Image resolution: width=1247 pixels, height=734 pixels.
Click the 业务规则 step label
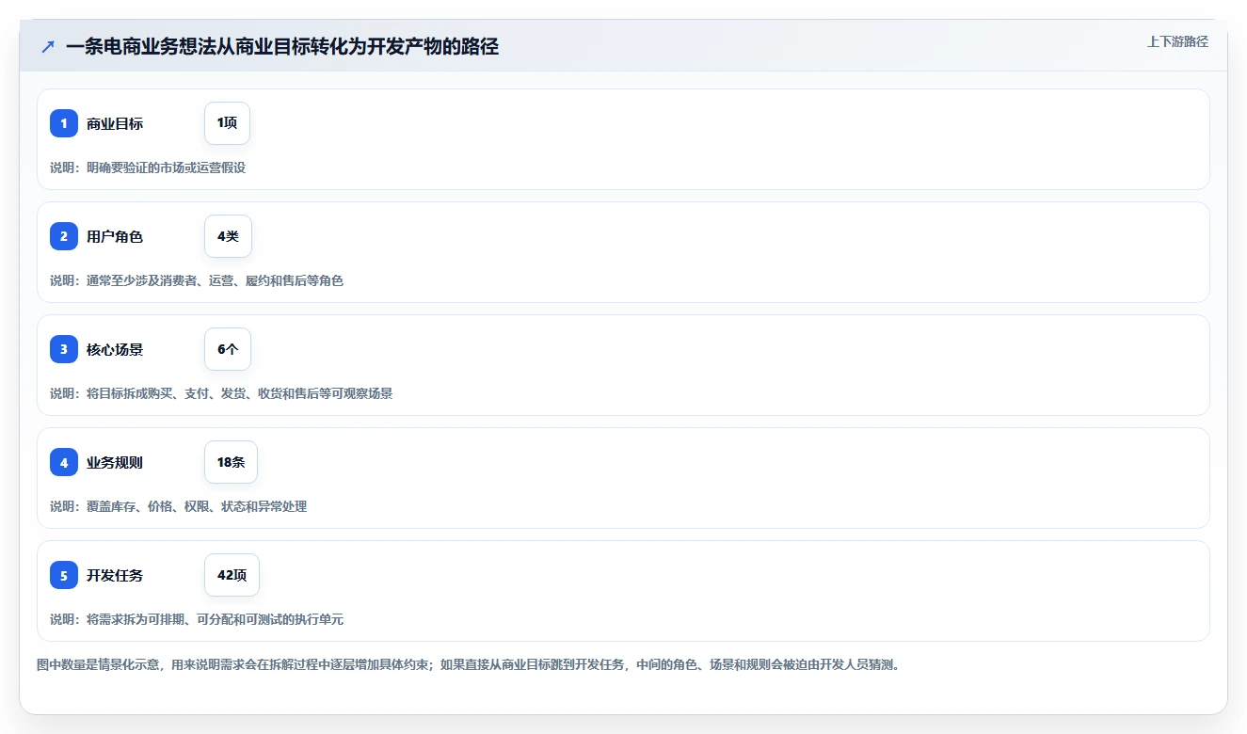[115, 462]
